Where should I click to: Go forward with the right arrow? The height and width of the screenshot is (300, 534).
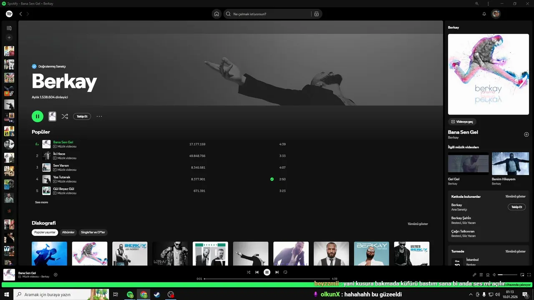(x=28, y=14)
